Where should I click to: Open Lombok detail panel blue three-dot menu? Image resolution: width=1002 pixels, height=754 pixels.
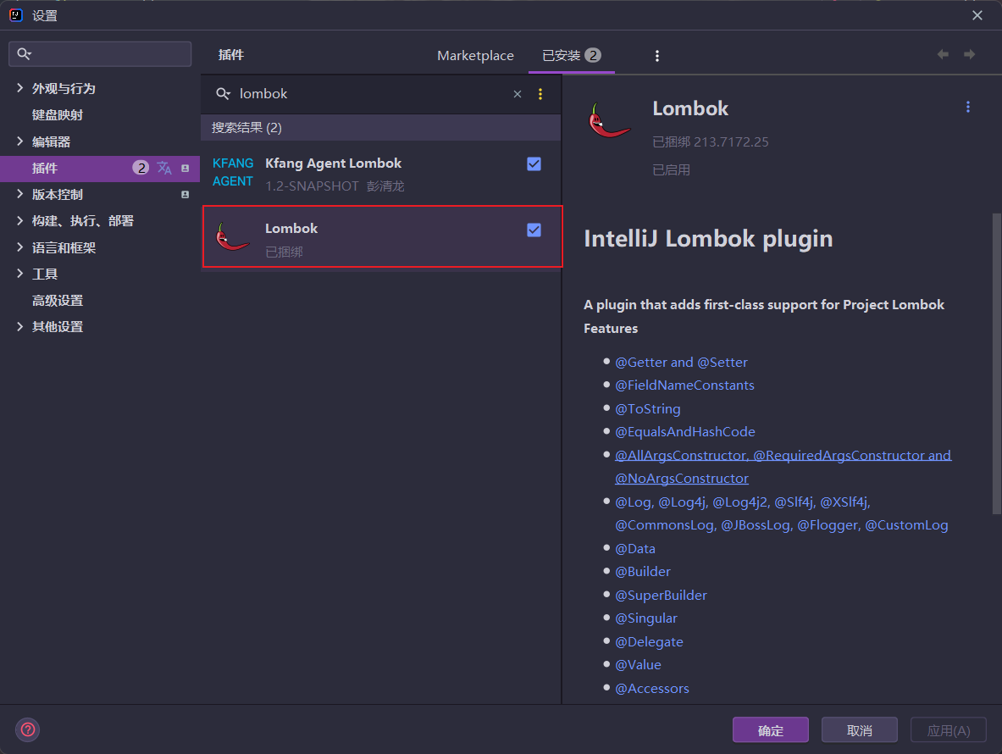coord(967,108)
